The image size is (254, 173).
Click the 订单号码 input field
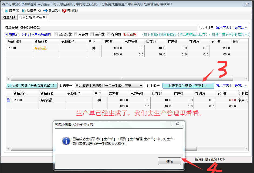coord(108,27)
